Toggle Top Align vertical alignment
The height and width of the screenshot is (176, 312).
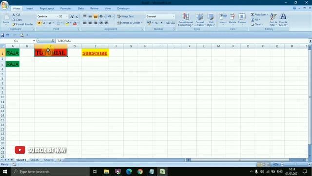(85, 16)
